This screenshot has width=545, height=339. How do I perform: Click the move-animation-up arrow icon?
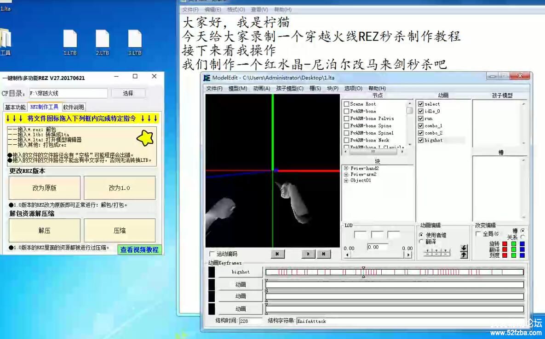click(464, 255)
